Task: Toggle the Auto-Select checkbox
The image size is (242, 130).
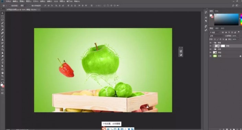Action: [10, 5]
